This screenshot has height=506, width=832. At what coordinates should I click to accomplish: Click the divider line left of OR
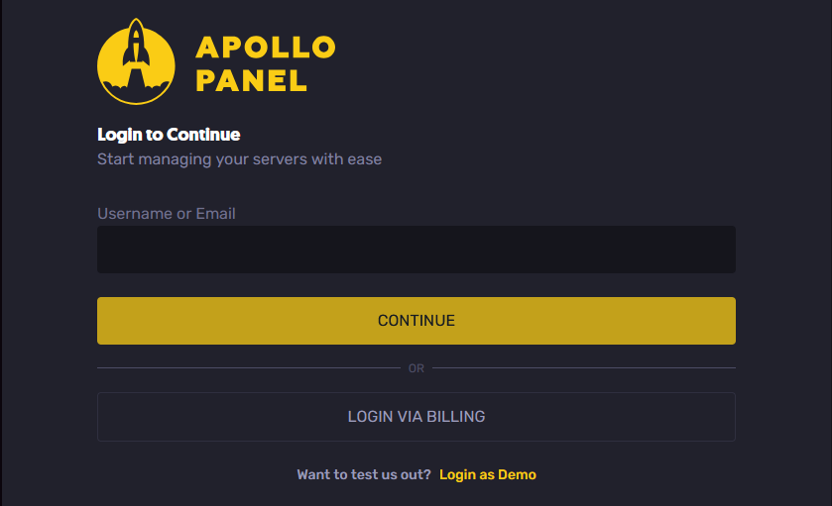[248, 367]
